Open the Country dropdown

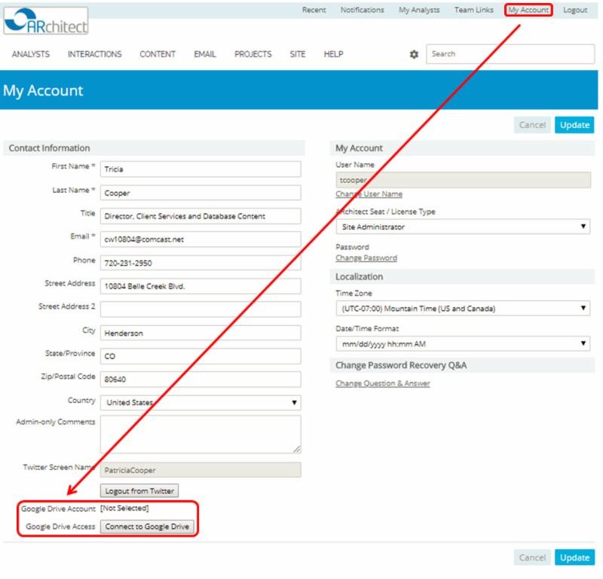tap(200, 403)
